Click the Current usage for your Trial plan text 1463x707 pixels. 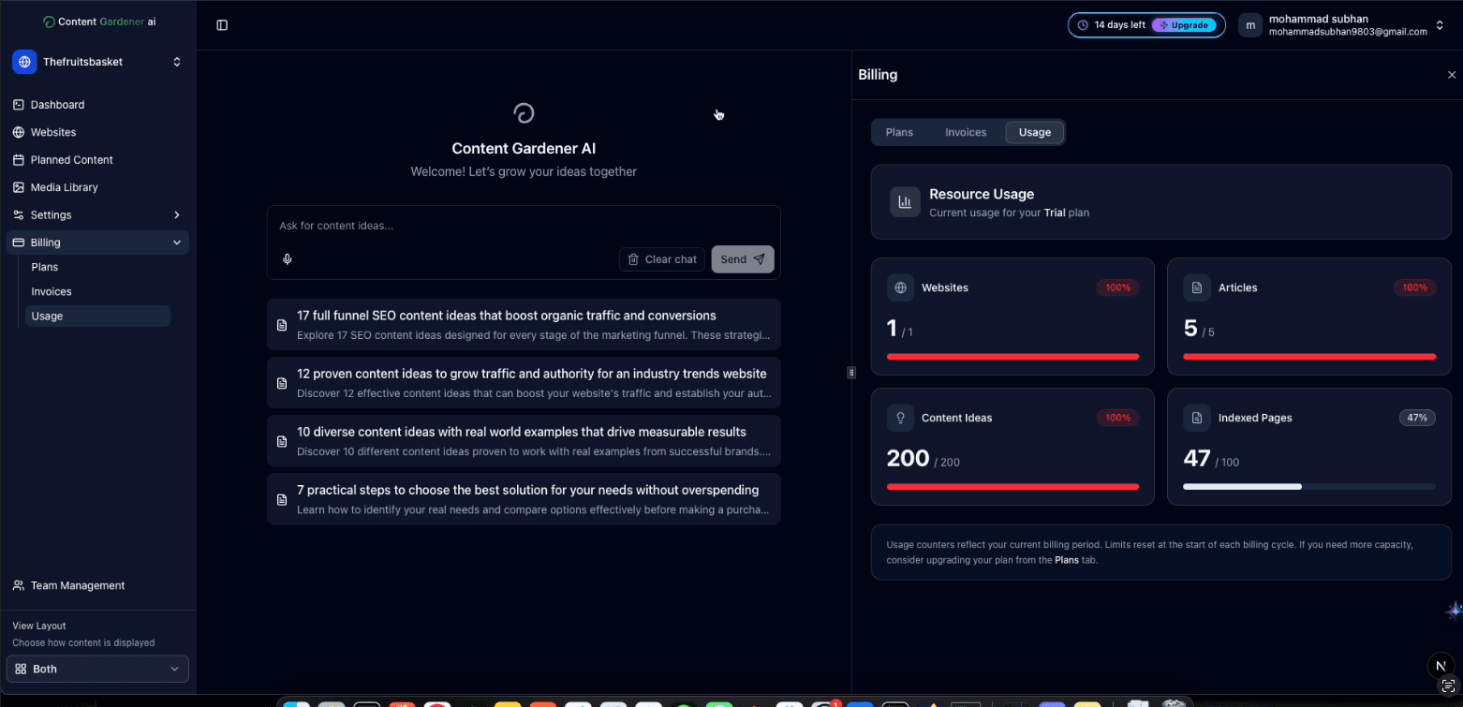tap(1009, 213)
